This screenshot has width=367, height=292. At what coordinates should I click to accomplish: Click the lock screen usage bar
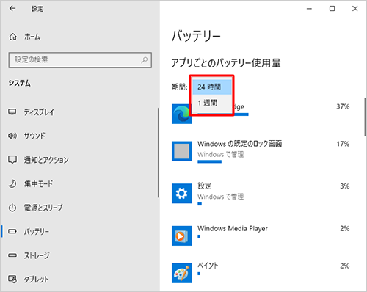pos(209,161)
